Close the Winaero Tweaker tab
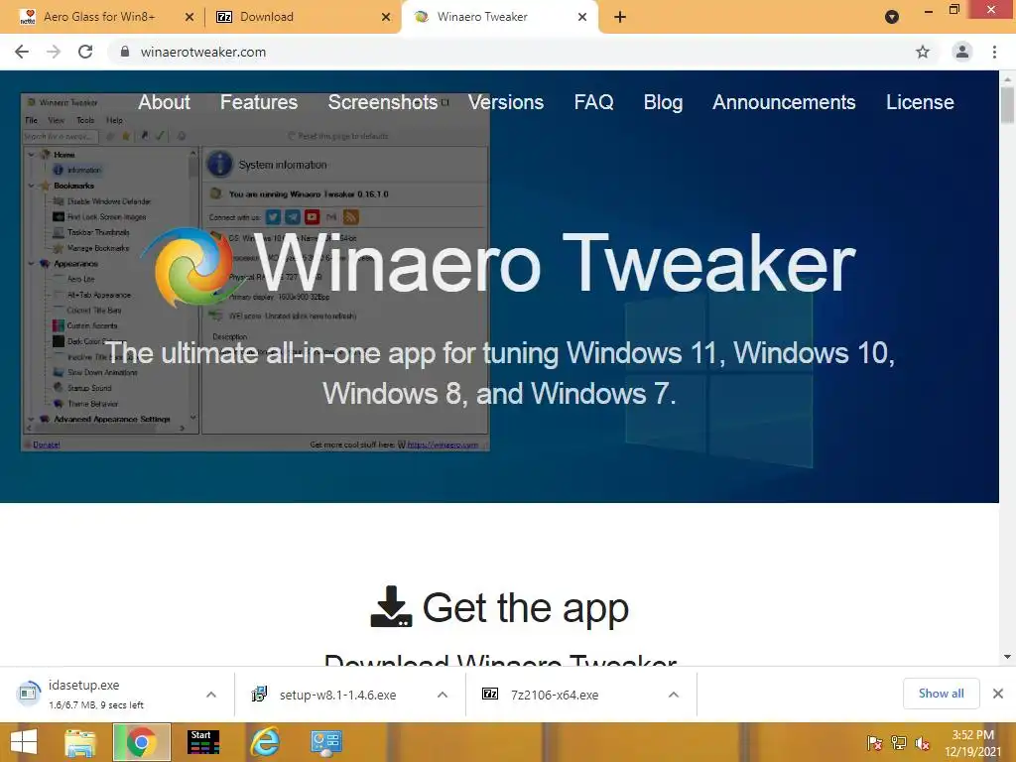The height and width of the screenshot is (762, 1016). tap(582, 17)
